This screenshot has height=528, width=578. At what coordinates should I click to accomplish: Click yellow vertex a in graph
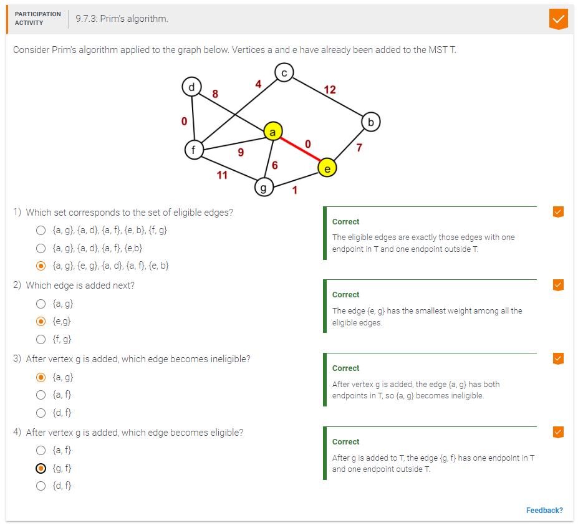pyautogui.click(x=272, y=132)
